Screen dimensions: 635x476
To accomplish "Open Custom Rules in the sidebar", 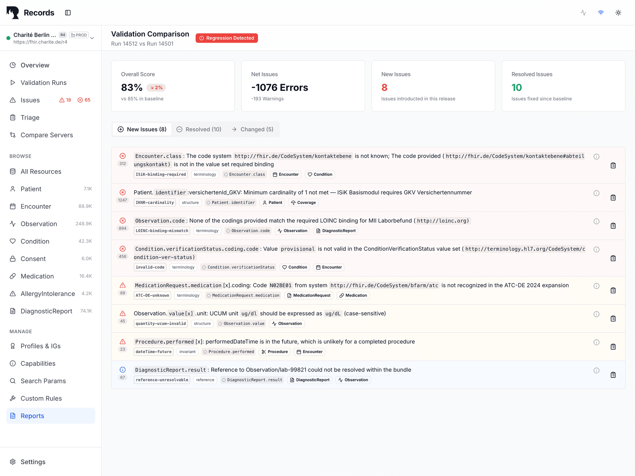I will click(x=41, y=398).
